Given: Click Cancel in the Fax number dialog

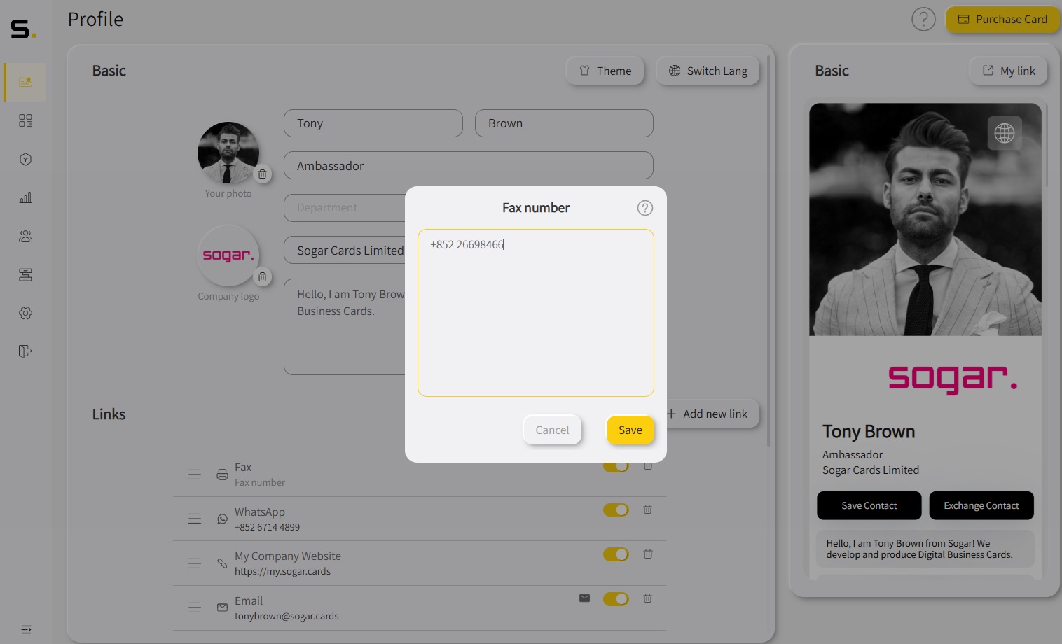Looking at the screenshot, I should tap(552, 430).
